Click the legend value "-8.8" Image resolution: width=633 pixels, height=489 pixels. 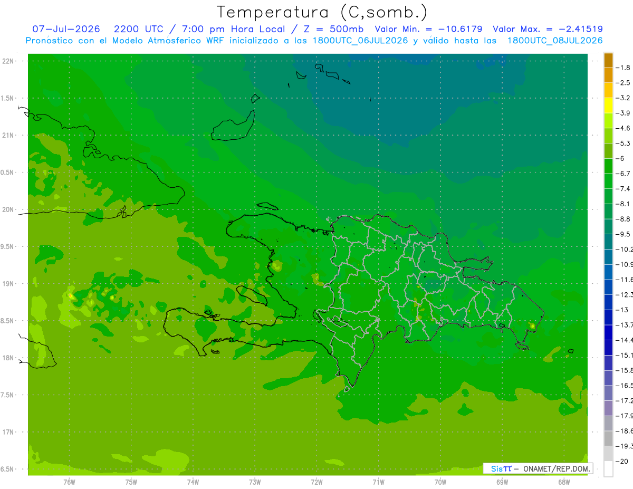pyautogui.click(x=623, y=219)
